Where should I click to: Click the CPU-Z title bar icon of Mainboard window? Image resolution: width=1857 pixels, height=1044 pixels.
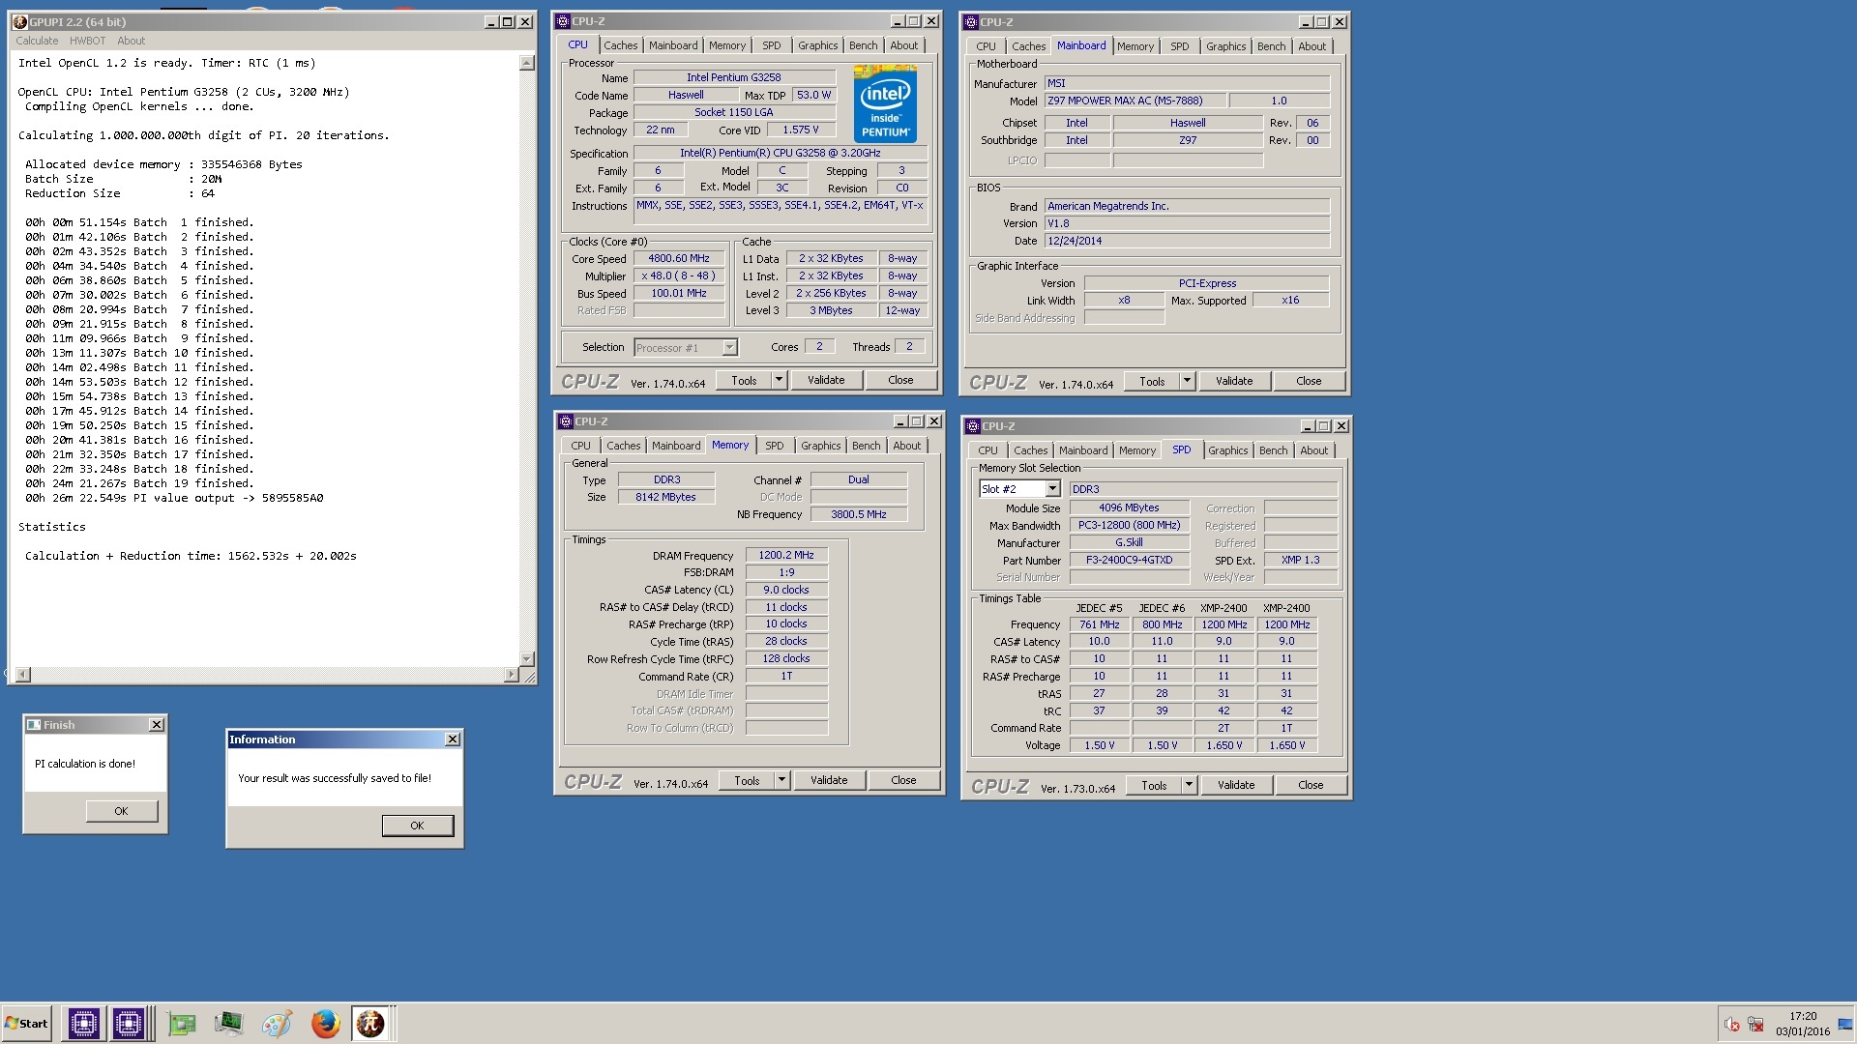971,22
